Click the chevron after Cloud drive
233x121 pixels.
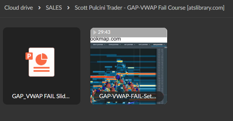(39, 8)
